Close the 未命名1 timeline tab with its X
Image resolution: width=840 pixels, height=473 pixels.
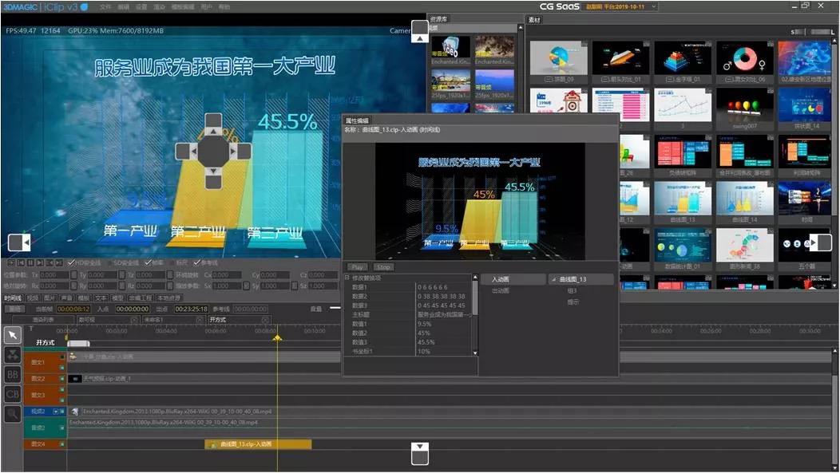(x=200, y=319)
